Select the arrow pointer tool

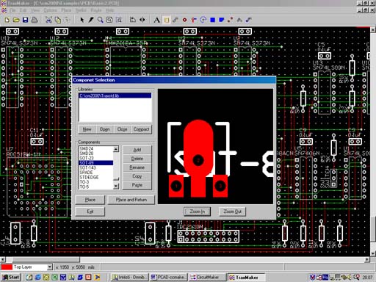(x=82, y=20)
